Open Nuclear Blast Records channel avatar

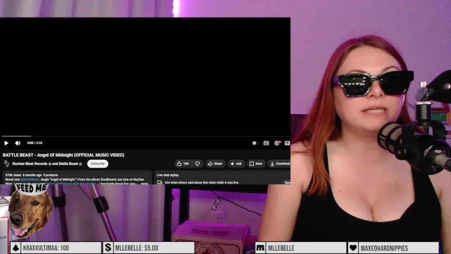pos(6,163)
